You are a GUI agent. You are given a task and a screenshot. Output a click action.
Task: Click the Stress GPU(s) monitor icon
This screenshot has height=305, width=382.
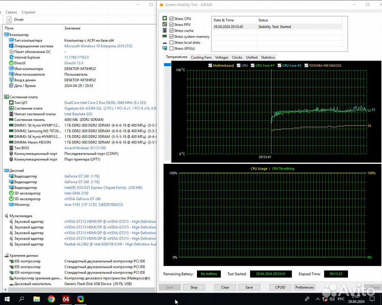[x=165, y=49]
